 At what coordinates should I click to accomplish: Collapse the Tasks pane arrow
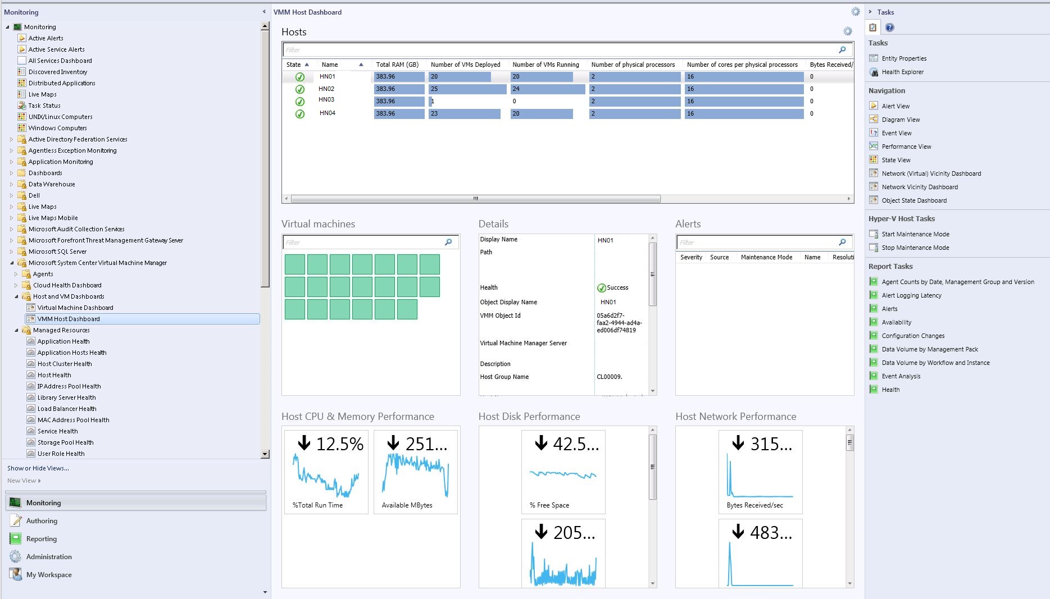[870, 12]
